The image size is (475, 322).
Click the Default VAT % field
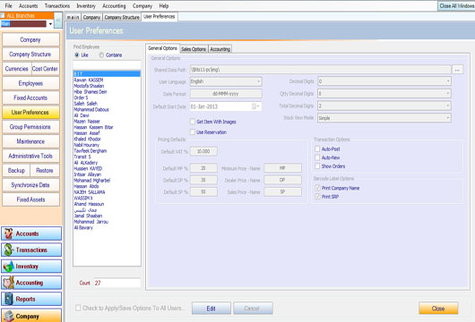click(203, 151)
